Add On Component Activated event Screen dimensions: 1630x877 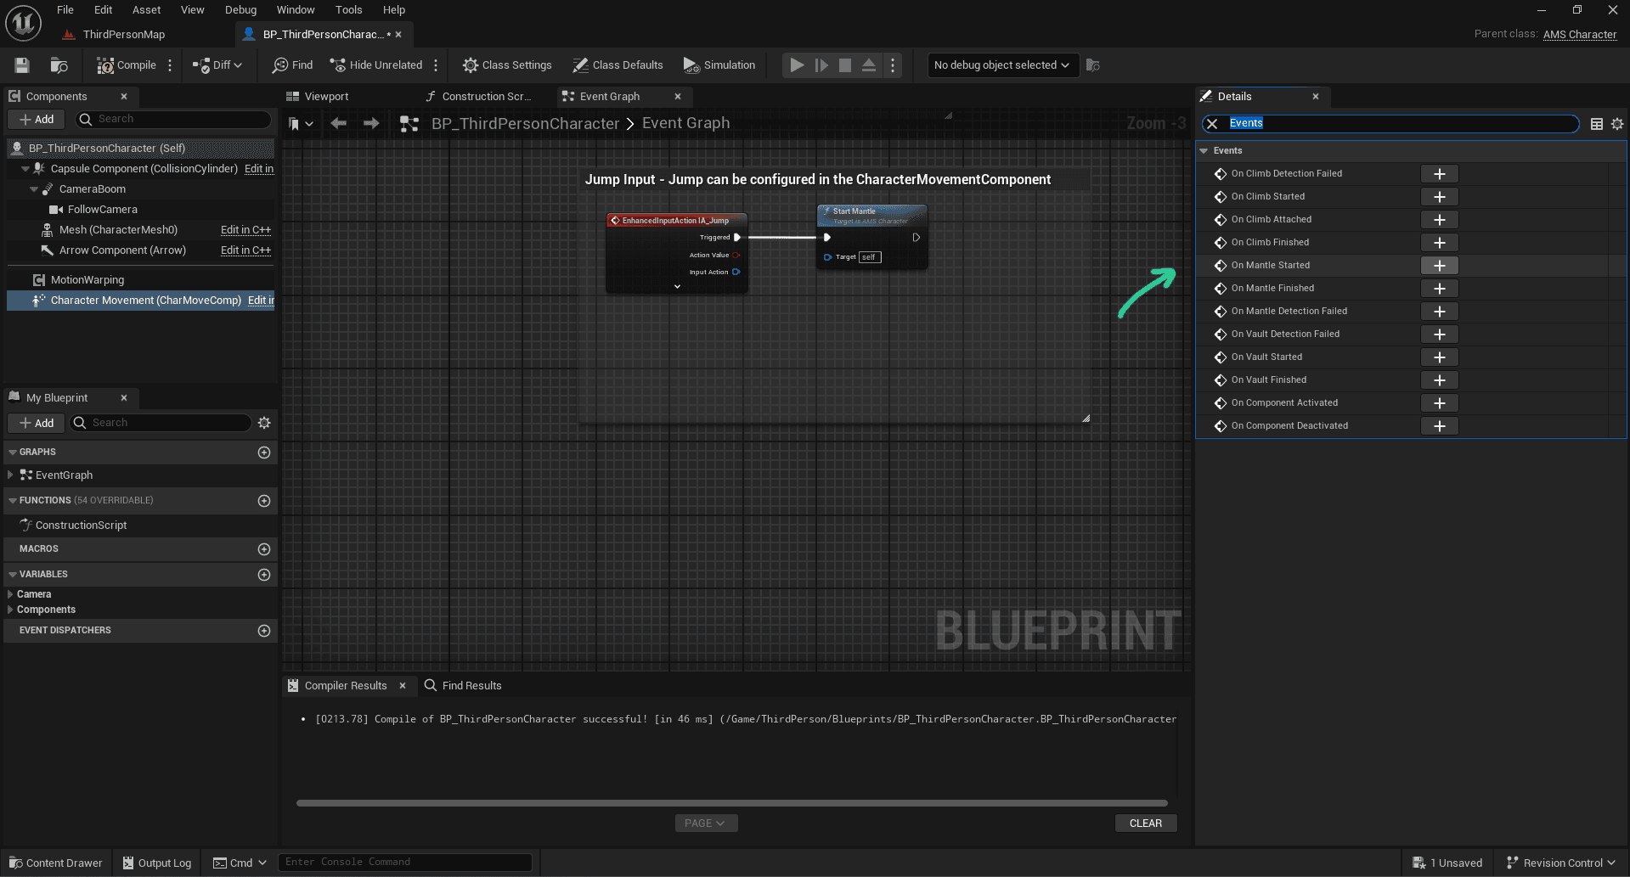[1440, 403]
